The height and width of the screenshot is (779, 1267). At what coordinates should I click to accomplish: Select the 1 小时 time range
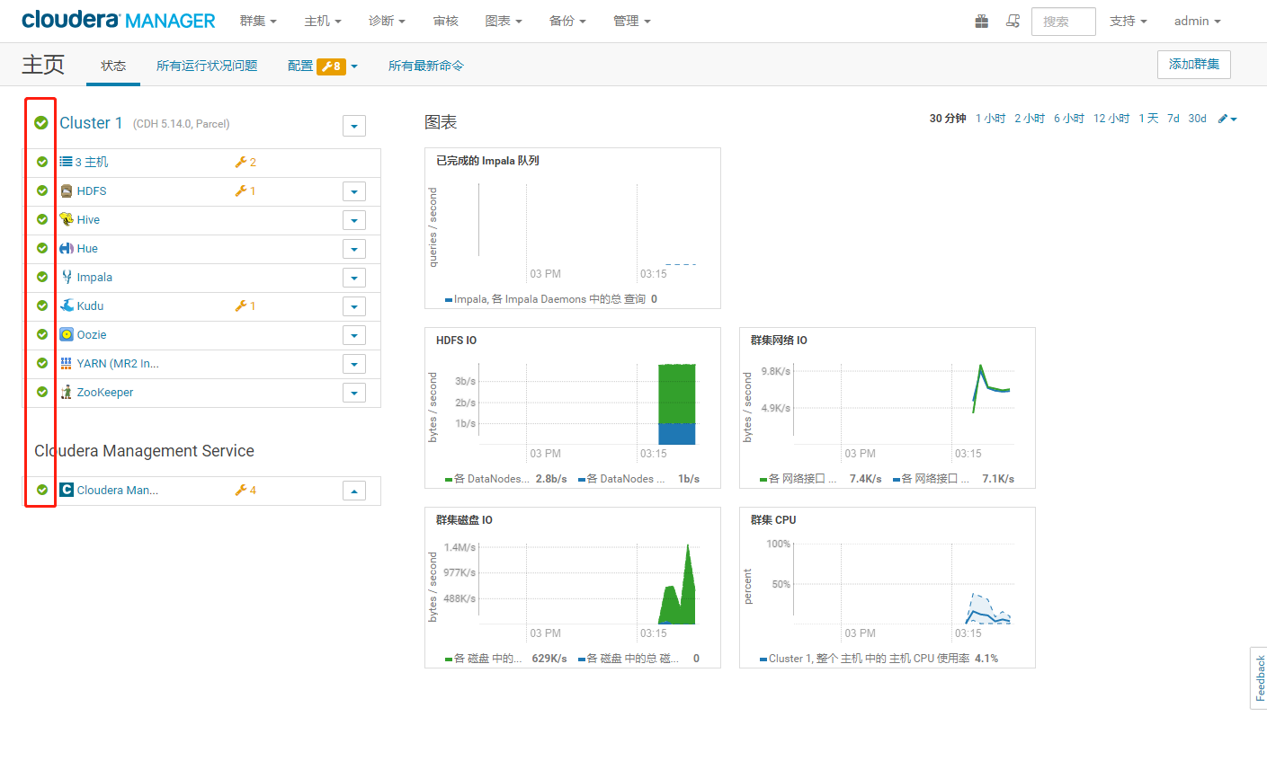point(990,119)
